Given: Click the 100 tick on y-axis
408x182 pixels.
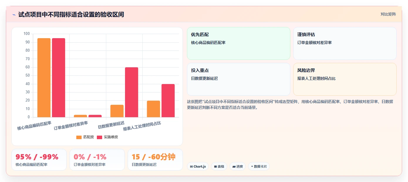Looking at the screenshot, I should (27, 34).
